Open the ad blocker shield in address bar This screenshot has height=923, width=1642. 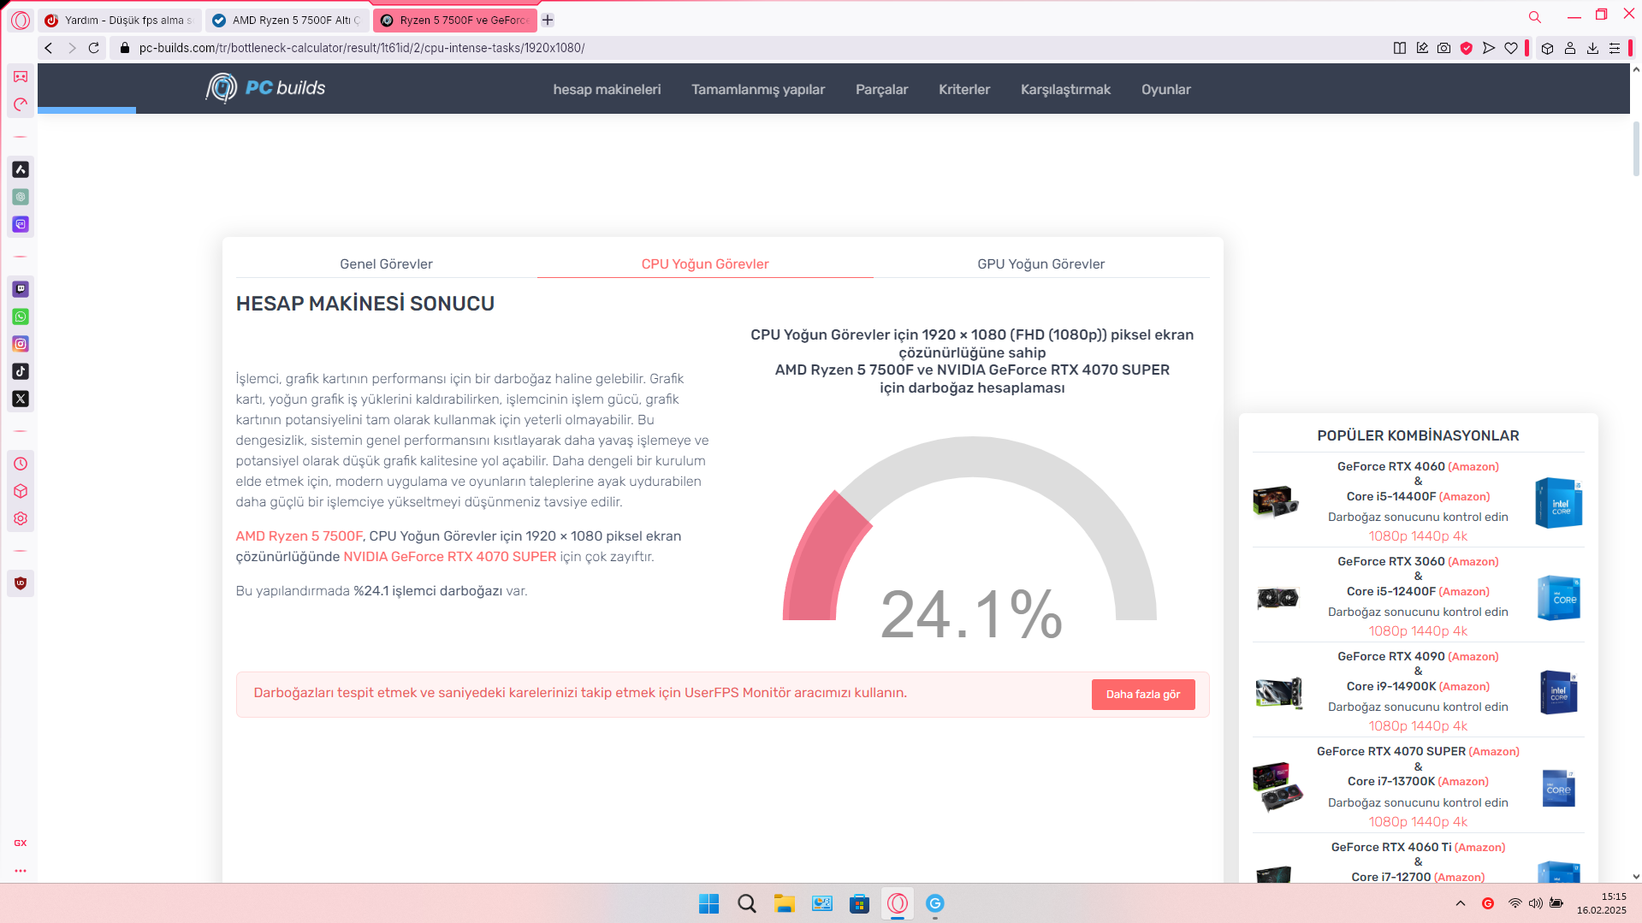pos(1467,48)
